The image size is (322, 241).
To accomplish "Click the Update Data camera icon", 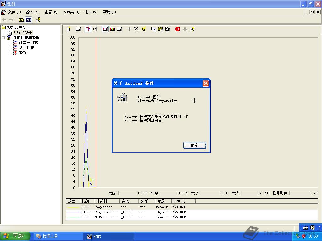I will click(185, 29).
